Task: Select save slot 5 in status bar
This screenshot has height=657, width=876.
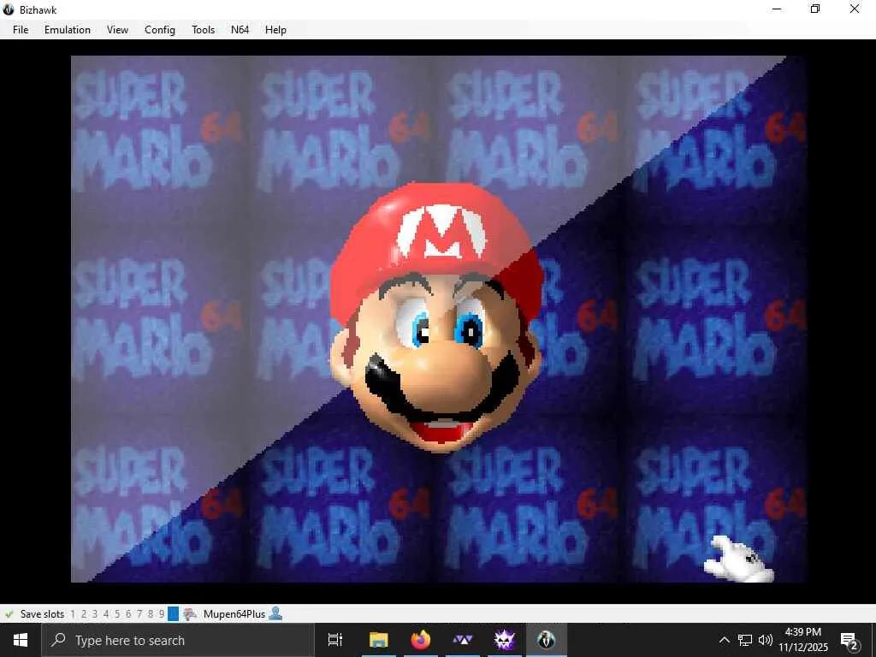Action: [116, 614]
